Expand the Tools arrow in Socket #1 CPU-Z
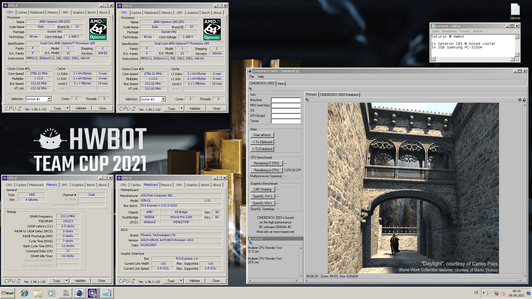This screenshot has height=299, width=532. pos(67,108)
